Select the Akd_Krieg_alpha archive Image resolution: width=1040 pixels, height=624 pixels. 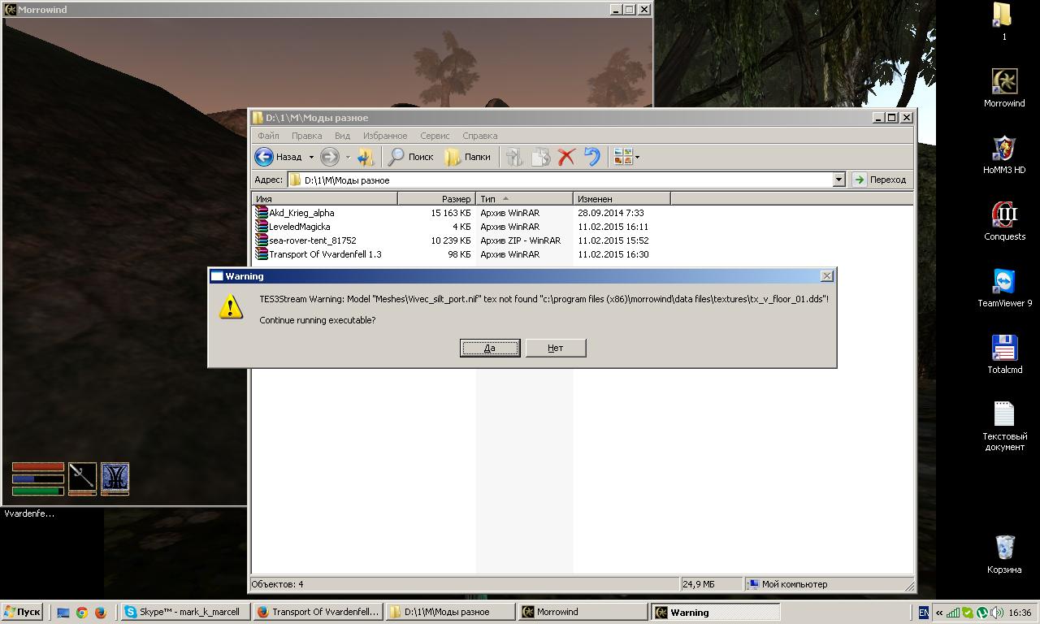[x=301, y=213]
